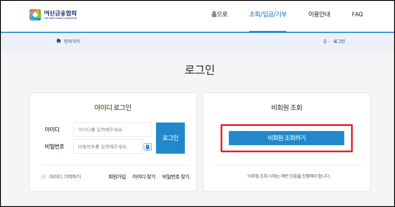This screenshot has width=395, height=207.
Task: Open the FAQ menu item
Action: (357, 14)
